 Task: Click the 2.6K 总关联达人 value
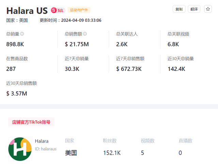coord(122,44)
